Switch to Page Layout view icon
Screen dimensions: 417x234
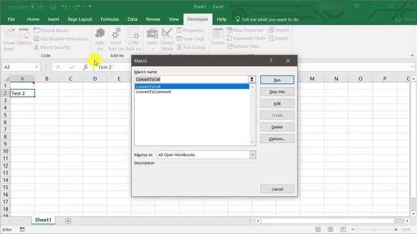[330, 229]
